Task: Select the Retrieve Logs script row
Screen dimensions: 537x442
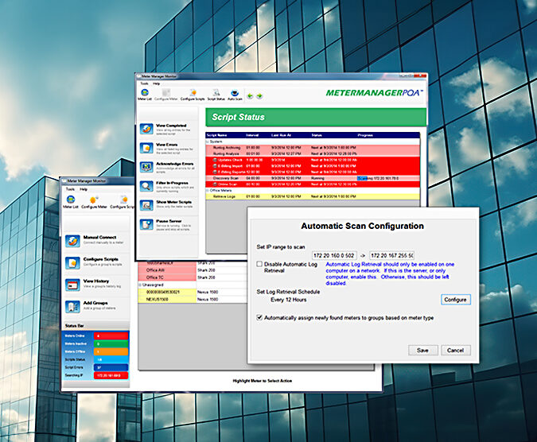Action: coord(313,196)
